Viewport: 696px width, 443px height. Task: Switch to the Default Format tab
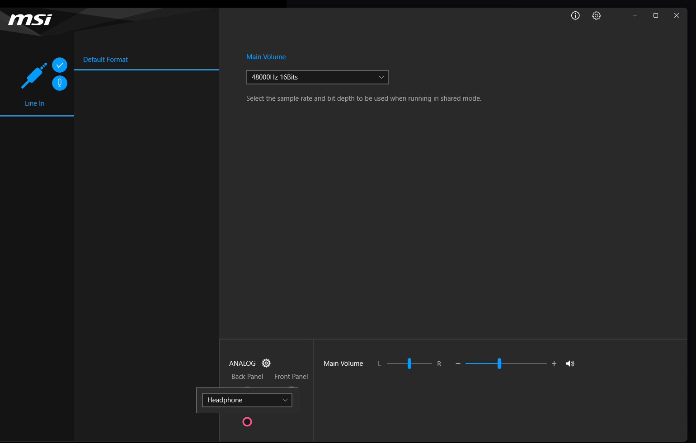pos(105,60)
